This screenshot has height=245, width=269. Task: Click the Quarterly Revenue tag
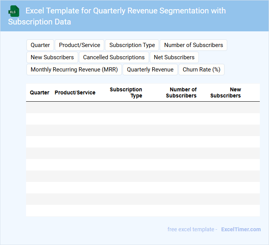click(x=150, y=70)
